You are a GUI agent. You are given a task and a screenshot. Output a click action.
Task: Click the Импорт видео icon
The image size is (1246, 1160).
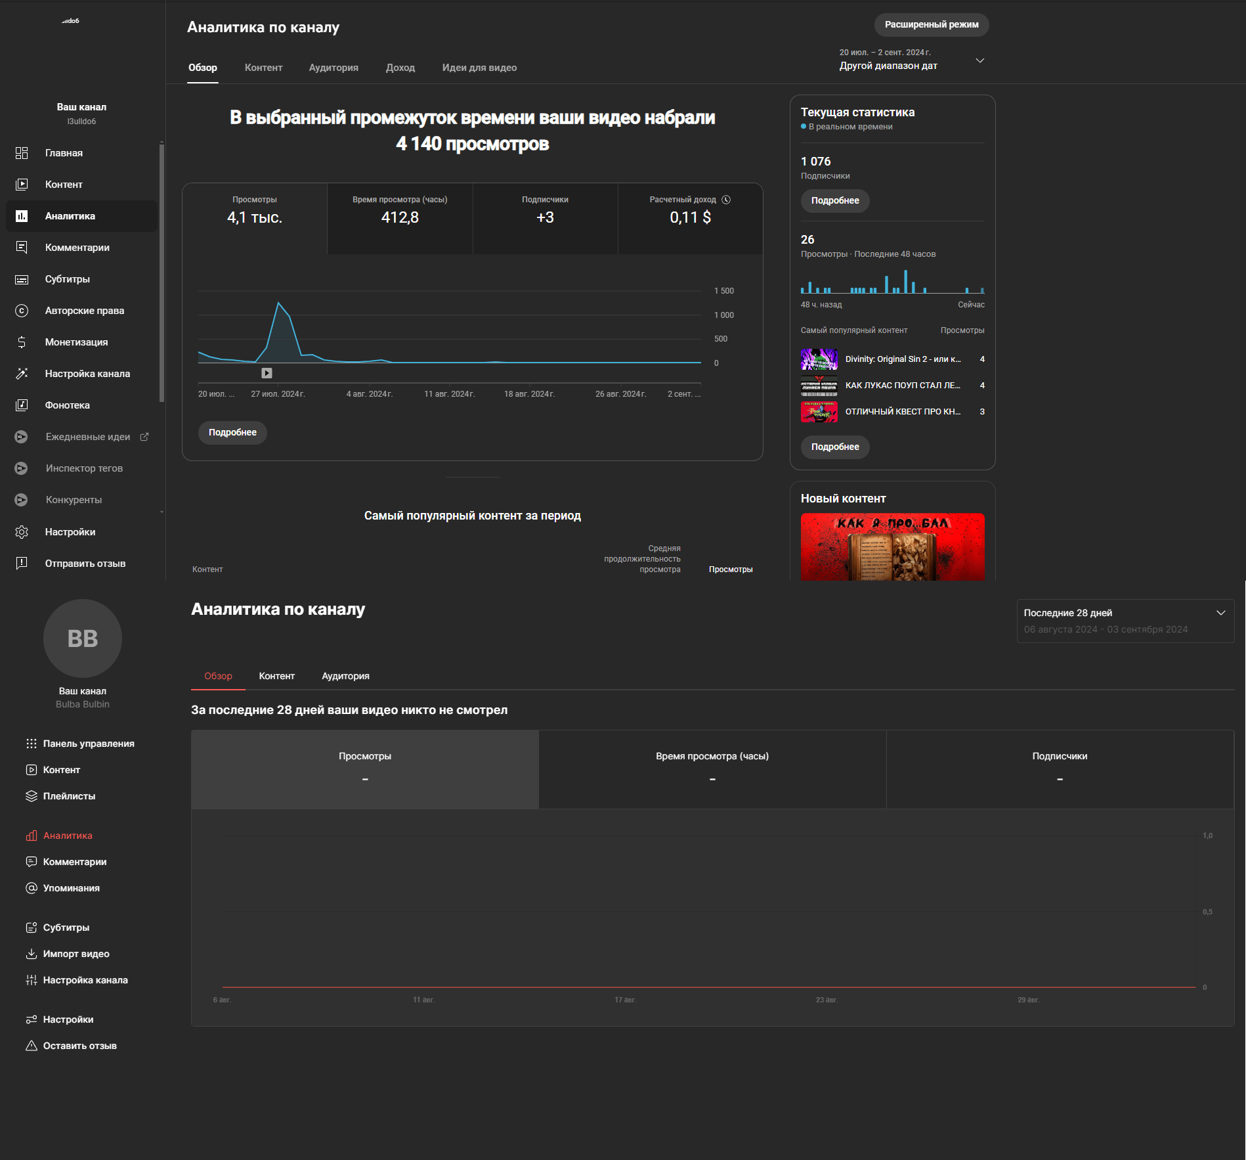(31, 953)
